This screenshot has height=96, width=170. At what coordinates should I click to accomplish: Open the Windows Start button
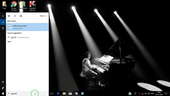point(3,94)
